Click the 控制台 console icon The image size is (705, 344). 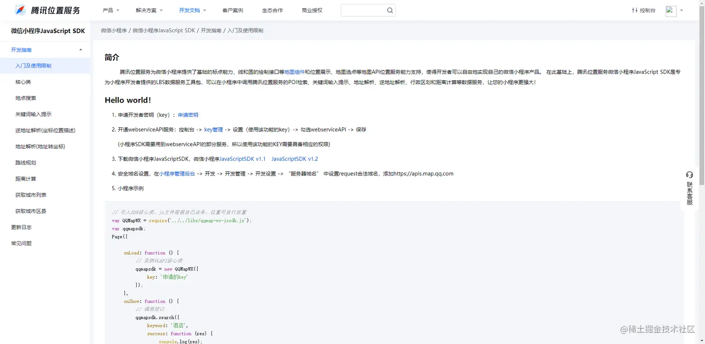tap(635, 10)
